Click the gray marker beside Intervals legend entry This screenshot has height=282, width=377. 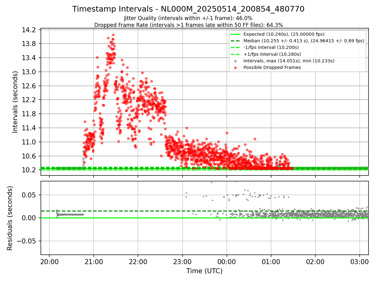(236, 61)
